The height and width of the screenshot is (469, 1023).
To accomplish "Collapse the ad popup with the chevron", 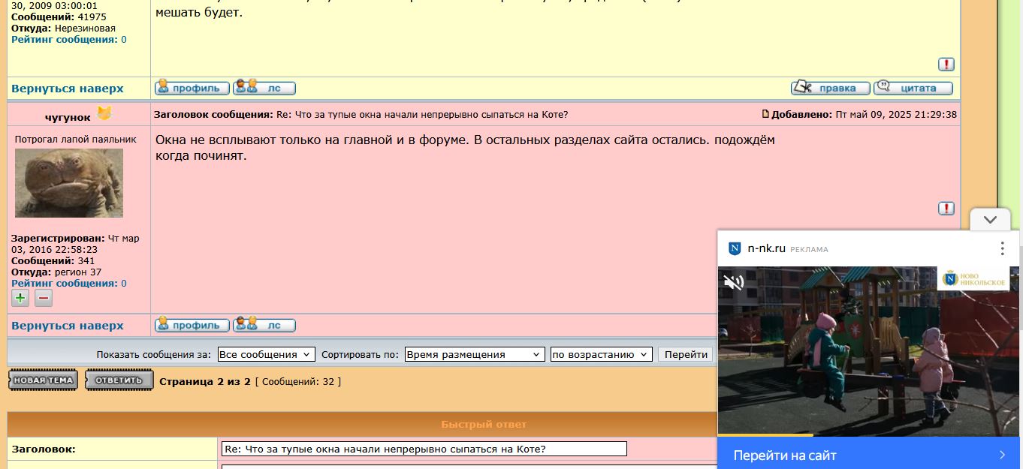I will click(990, 220).
